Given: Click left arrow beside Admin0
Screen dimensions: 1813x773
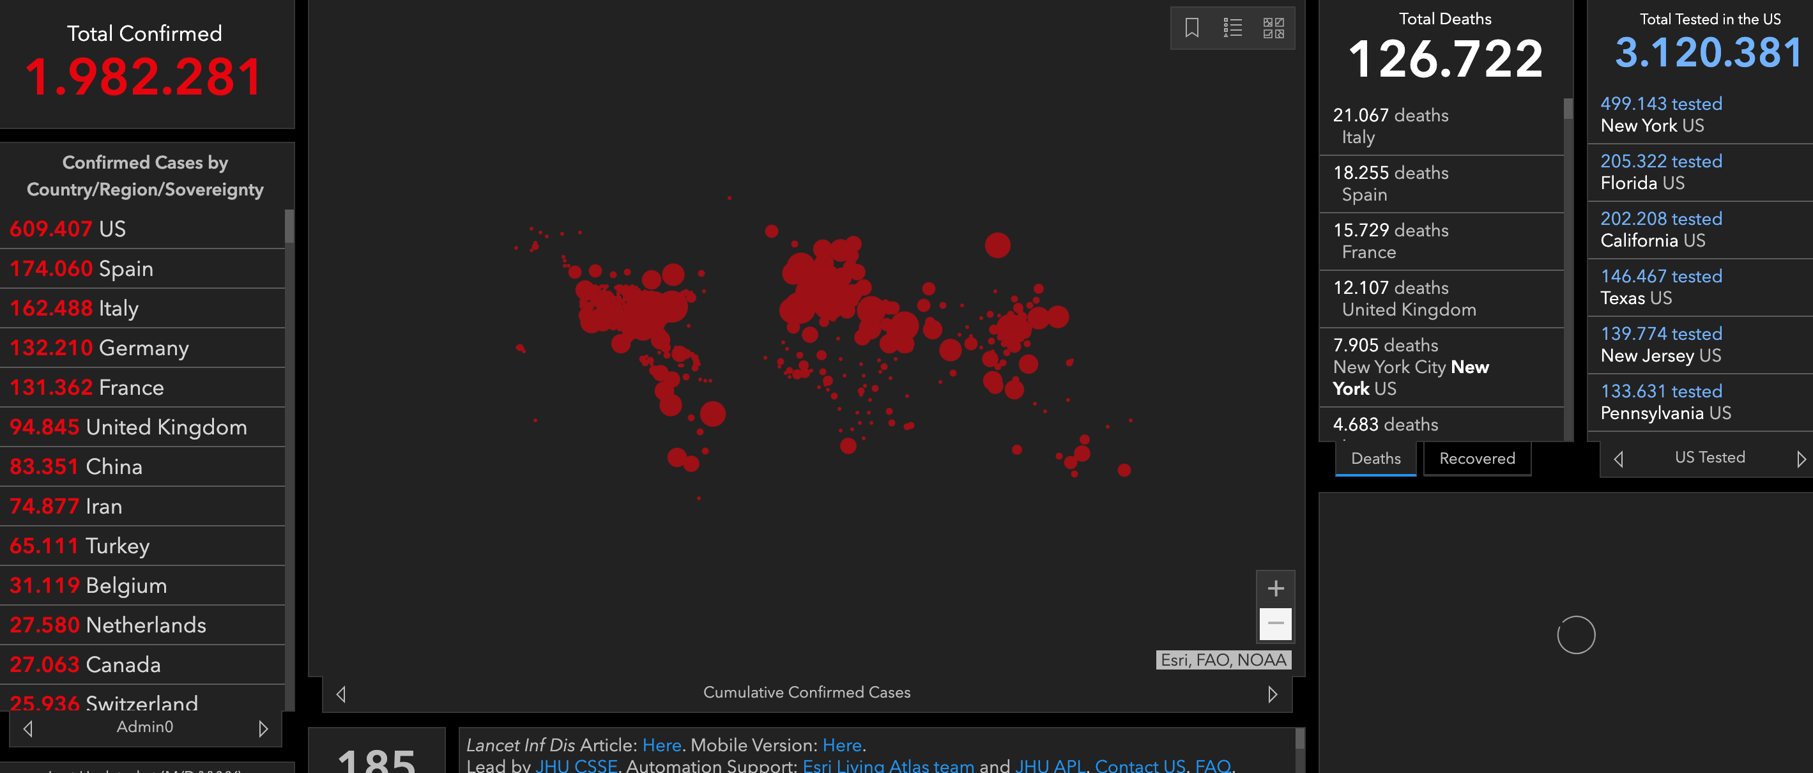Looking at the screenshot, I should [x=28, y=728].
